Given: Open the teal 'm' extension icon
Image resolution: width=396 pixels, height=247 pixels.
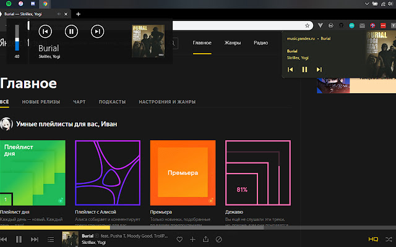Looking at the screenshot, I should coord(351,25).
